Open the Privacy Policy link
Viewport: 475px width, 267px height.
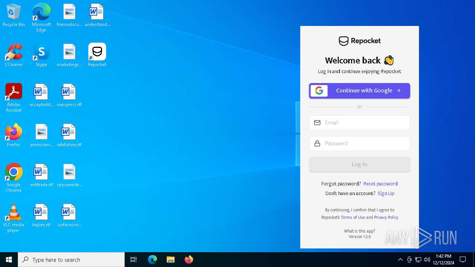[x=386, y=217]
